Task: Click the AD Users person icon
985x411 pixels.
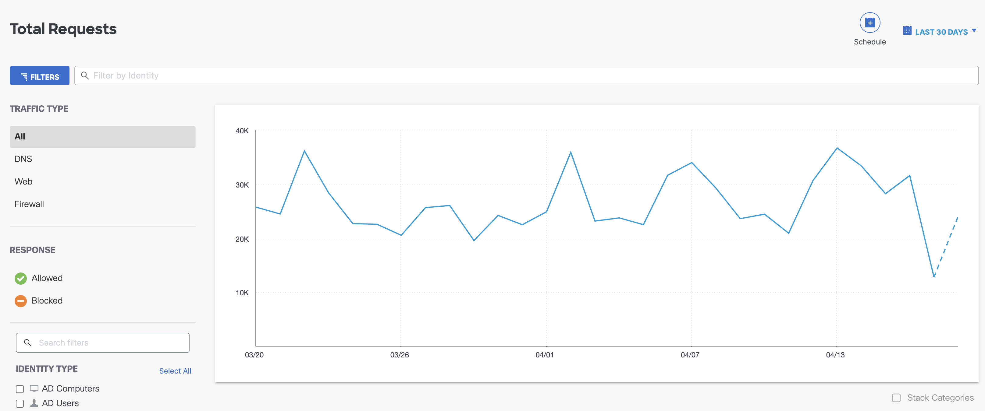Action: click(x=34, y=403)
